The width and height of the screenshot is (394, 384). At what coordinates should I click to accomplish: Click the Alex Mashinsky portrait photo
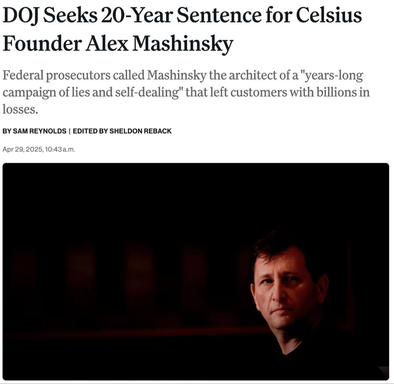(196, 272)
